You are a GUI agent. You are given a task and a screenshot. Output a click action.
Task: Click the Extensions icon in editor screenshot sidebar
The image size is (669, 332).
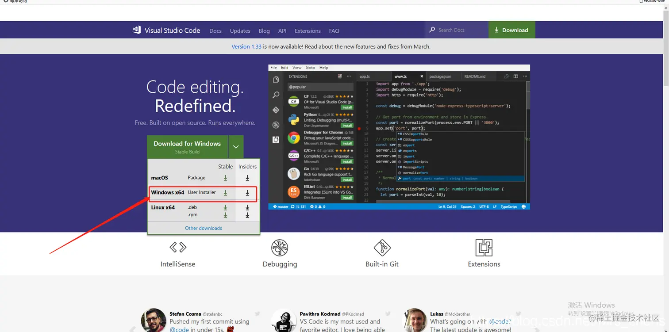(x=276, y=140)
